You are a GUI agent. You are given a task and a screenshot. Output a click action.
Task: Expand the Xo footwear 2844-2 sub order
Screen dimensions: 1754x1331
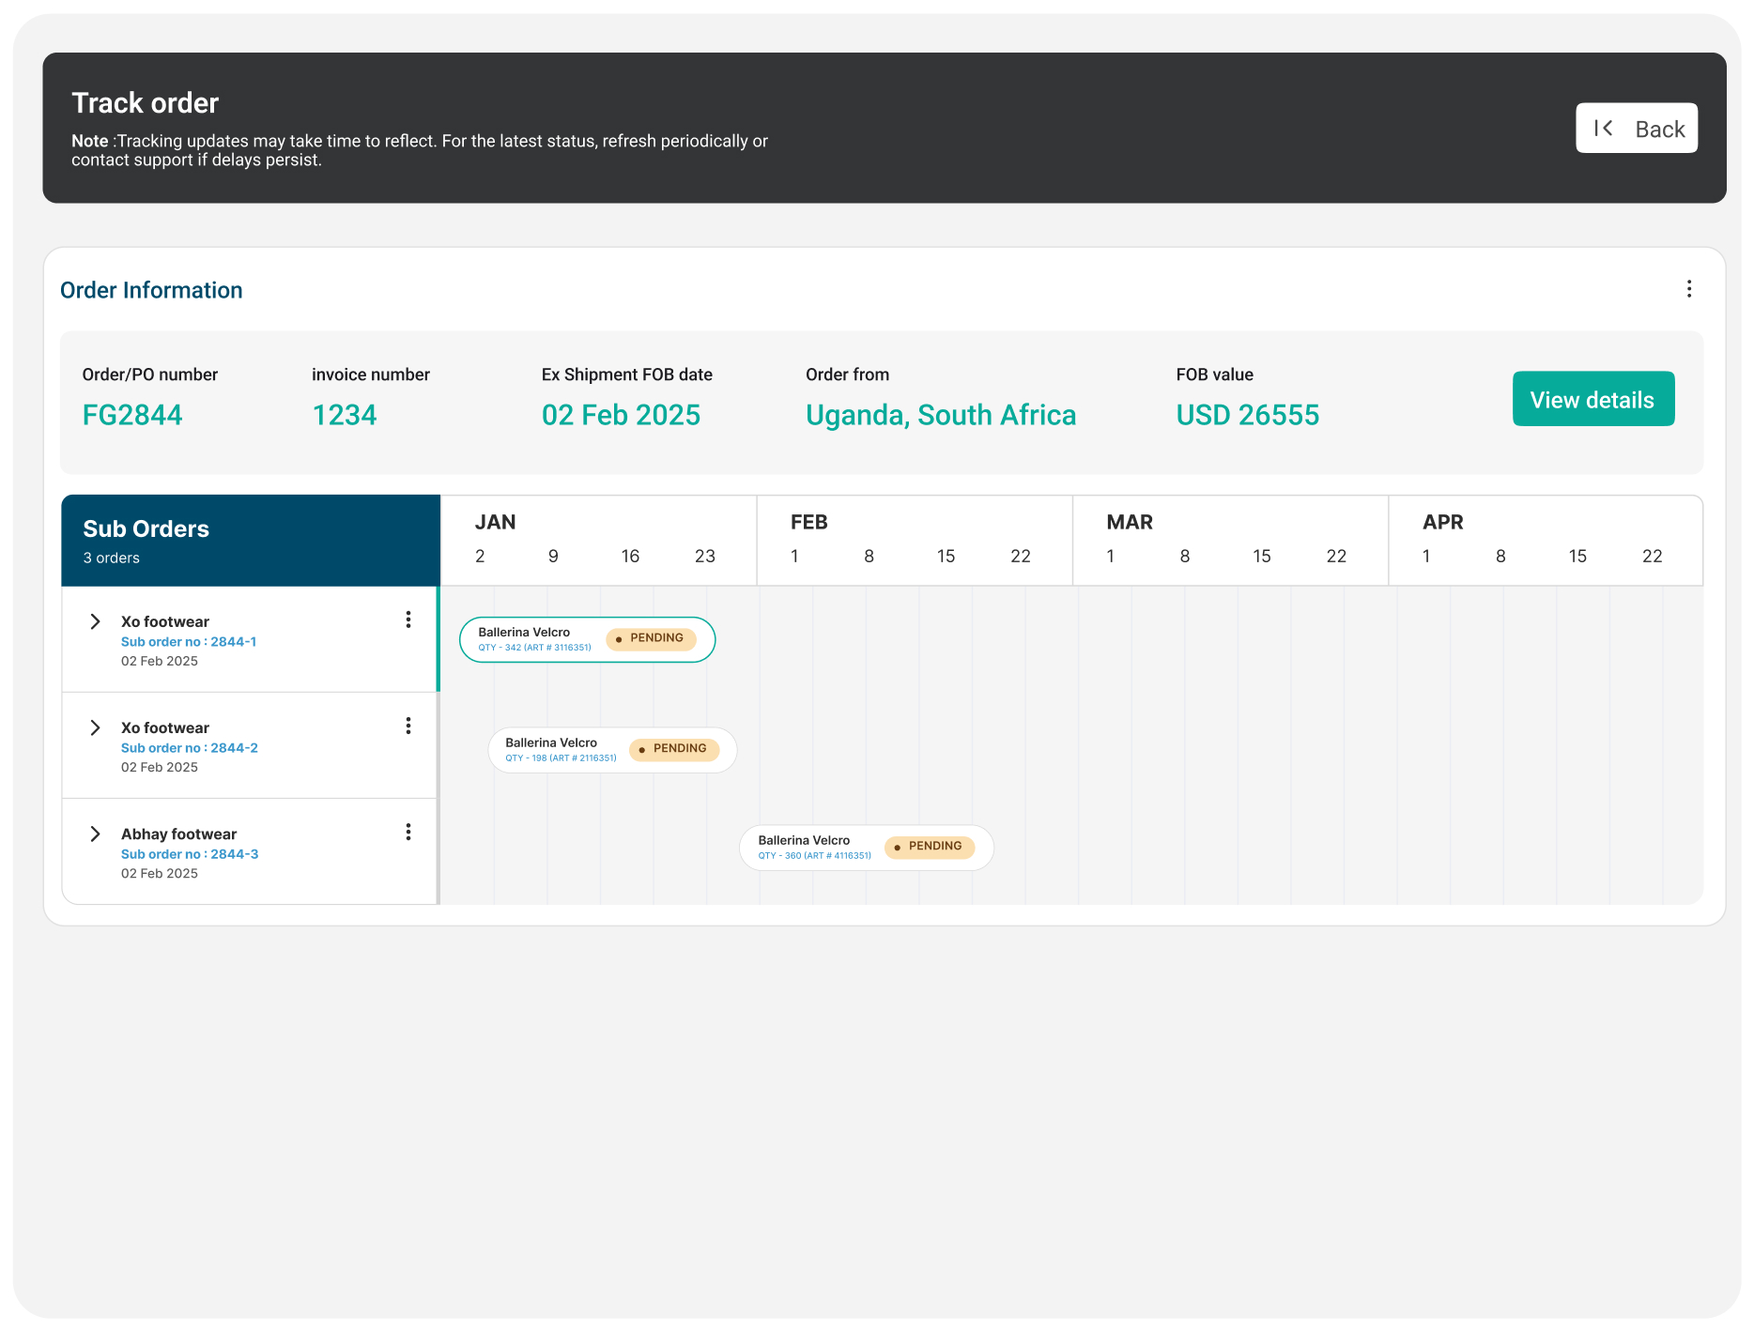click(x=95, y=727)
